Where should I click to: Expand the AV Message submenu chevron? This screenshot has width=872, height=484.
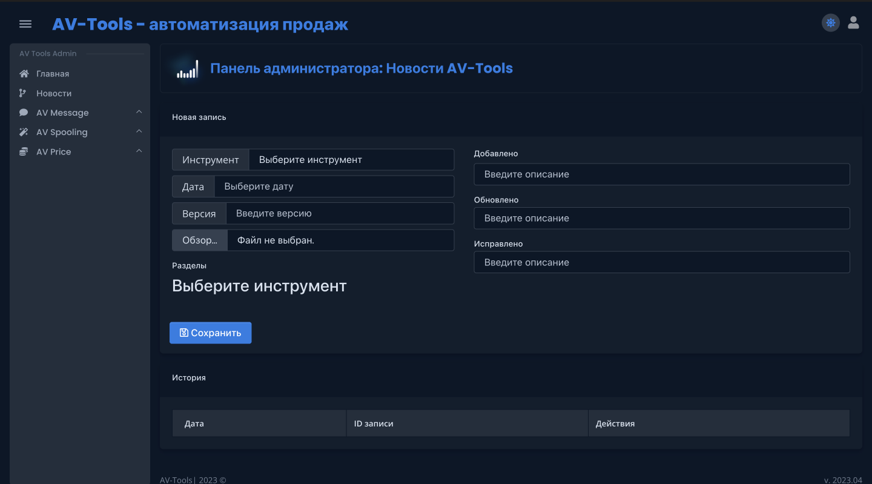[x=139, y=112]
